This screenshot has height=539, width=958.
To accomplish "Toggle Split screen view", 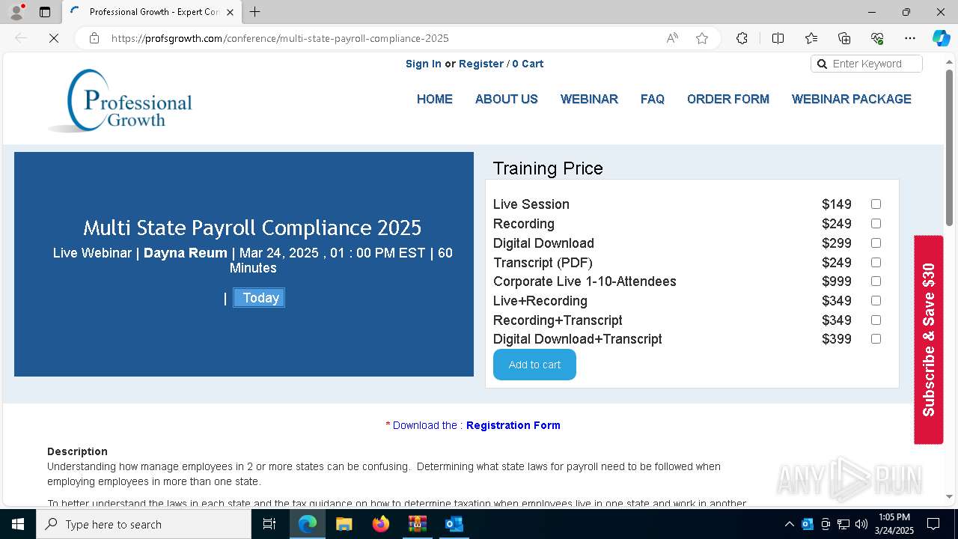I will tap(778, 38).
